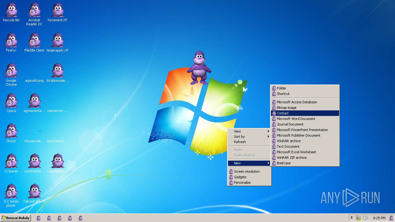Viewport: 395px width, 222px height.
Task: Choose WinRAR archive in New submenu
Action: [305, 141]
